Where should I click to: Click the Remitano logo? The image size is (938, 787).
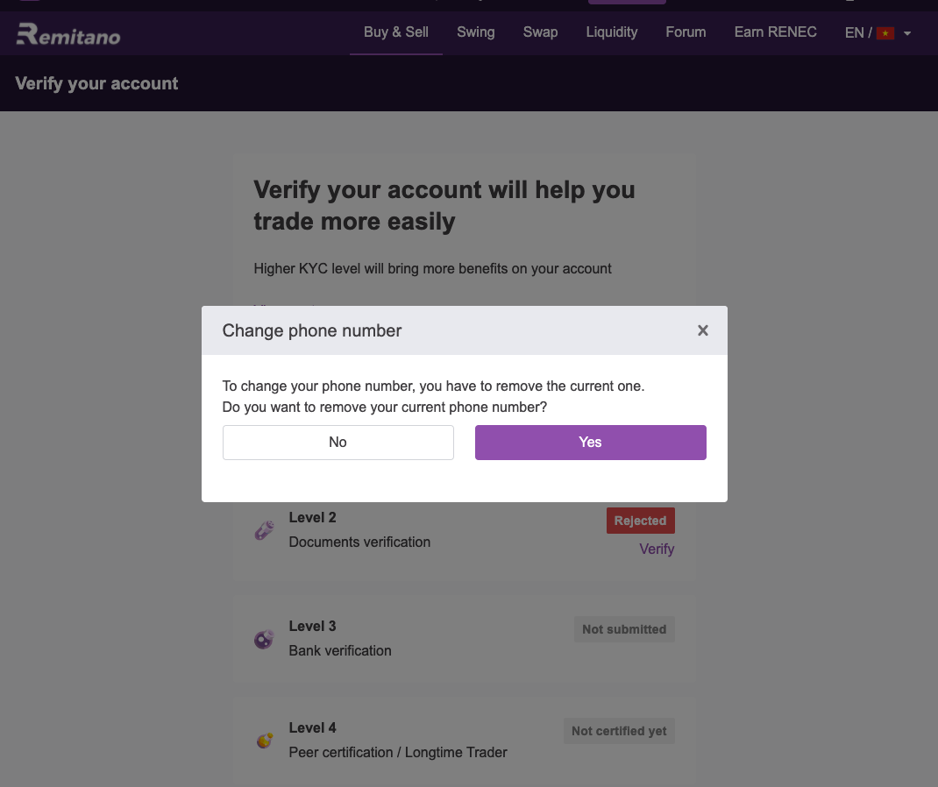point(68,34)
